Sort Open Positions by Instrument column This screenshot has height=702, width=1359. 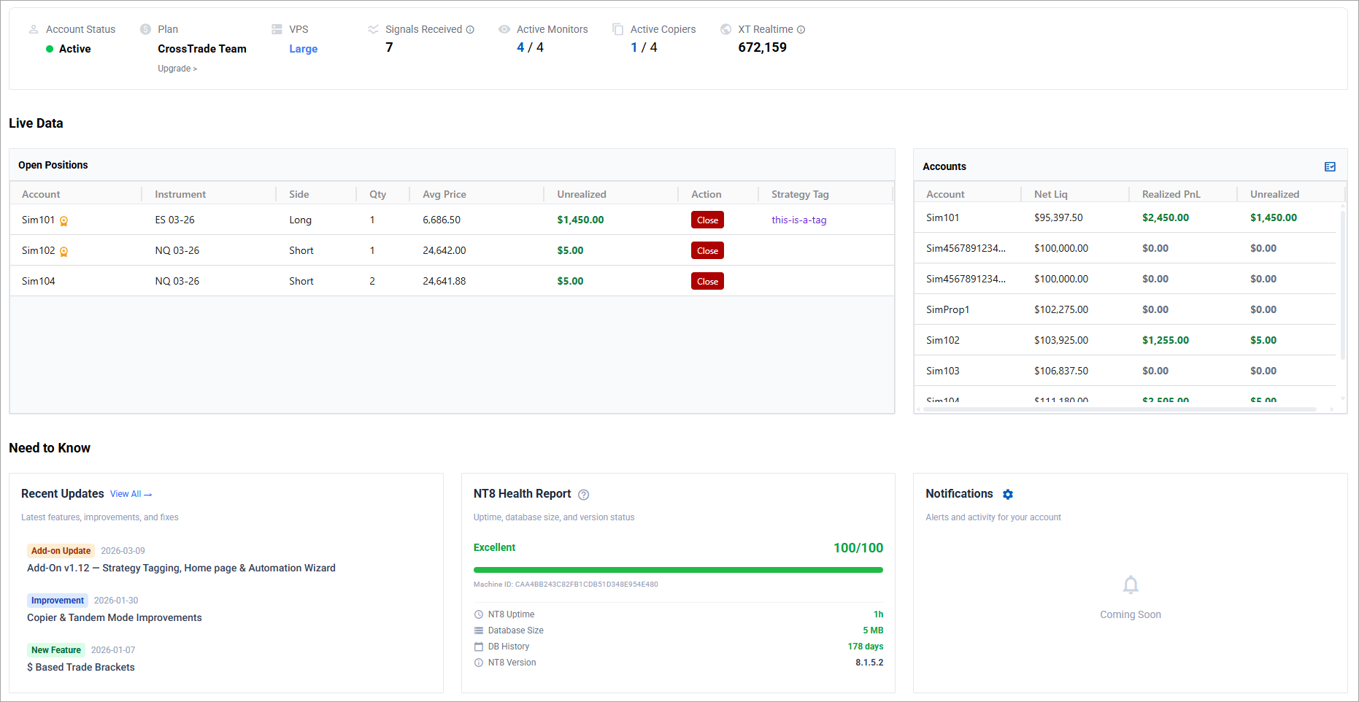[x=180, y=194]
